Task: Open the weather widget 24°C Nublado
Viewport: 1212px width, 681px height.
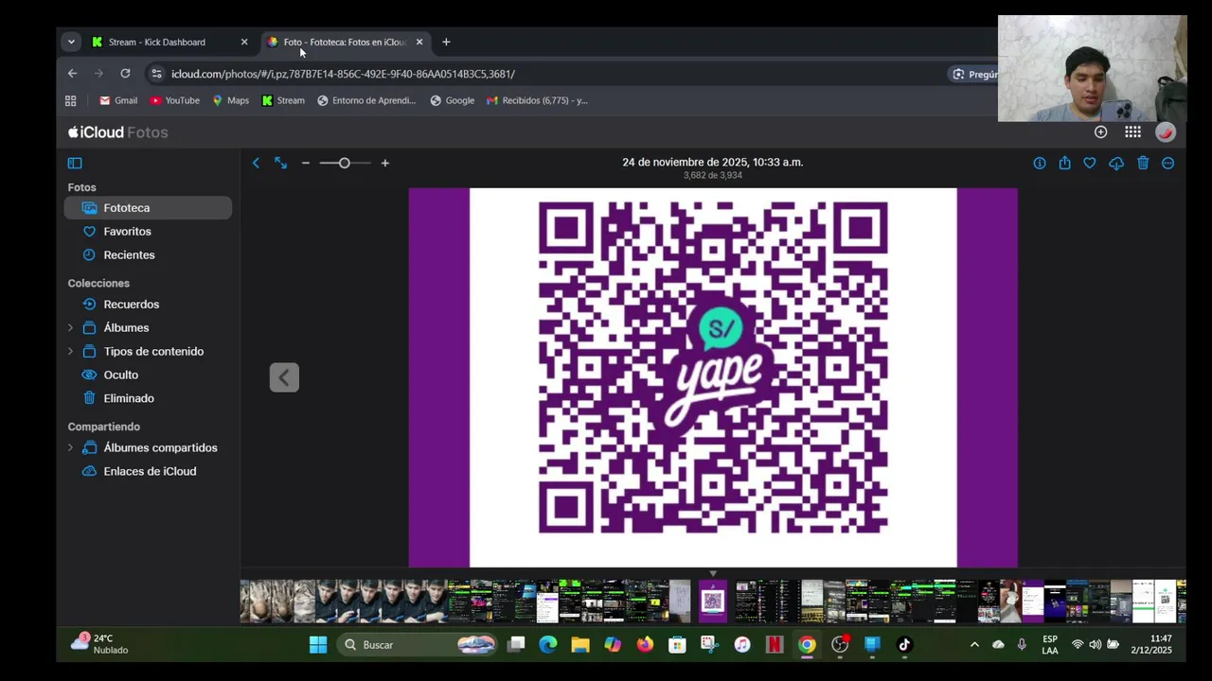Action: 99,644
